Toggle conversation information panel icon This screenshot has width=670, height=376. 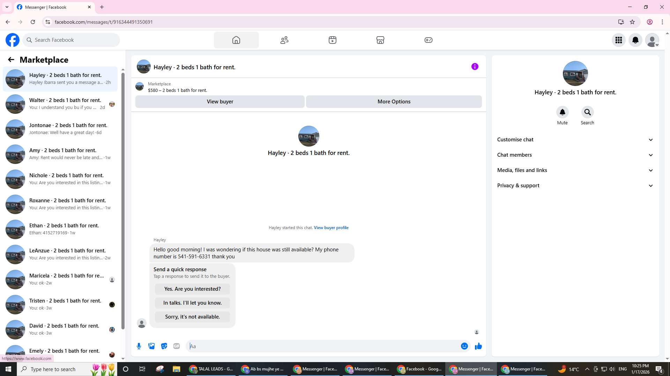coord(475,66)
